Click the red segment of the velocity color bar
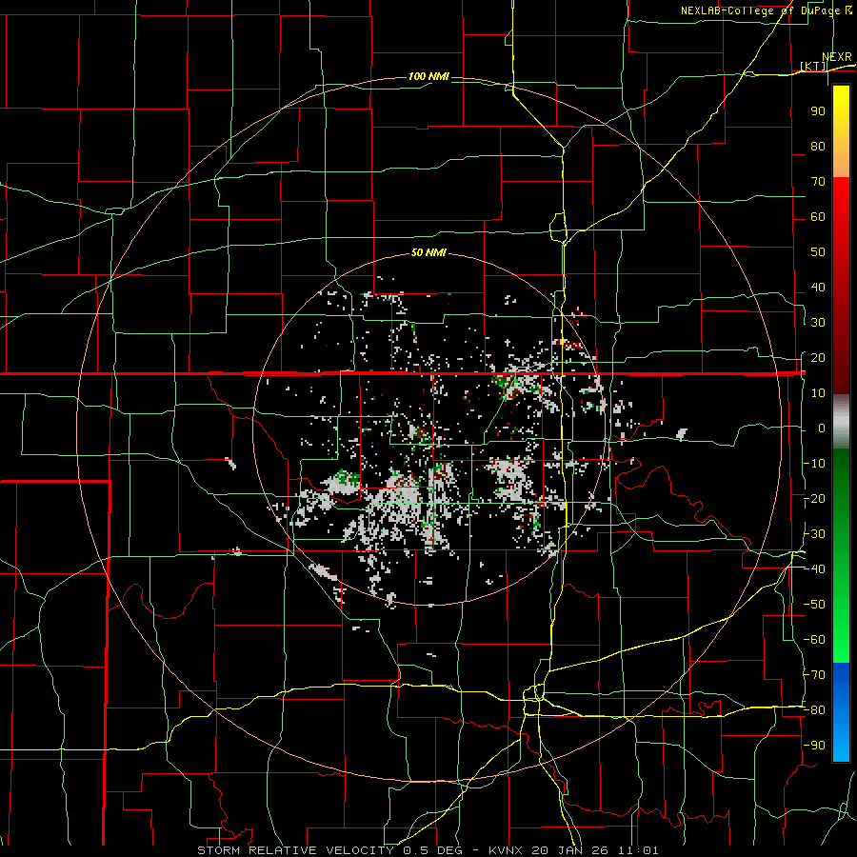This screenshot has width=857, height=857. point(841,286)
